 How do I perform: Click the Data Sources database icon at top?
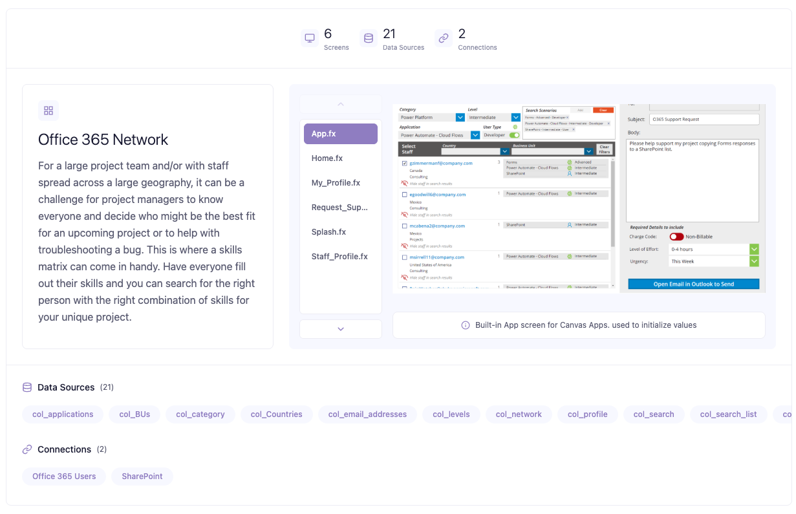click(369, 38)
